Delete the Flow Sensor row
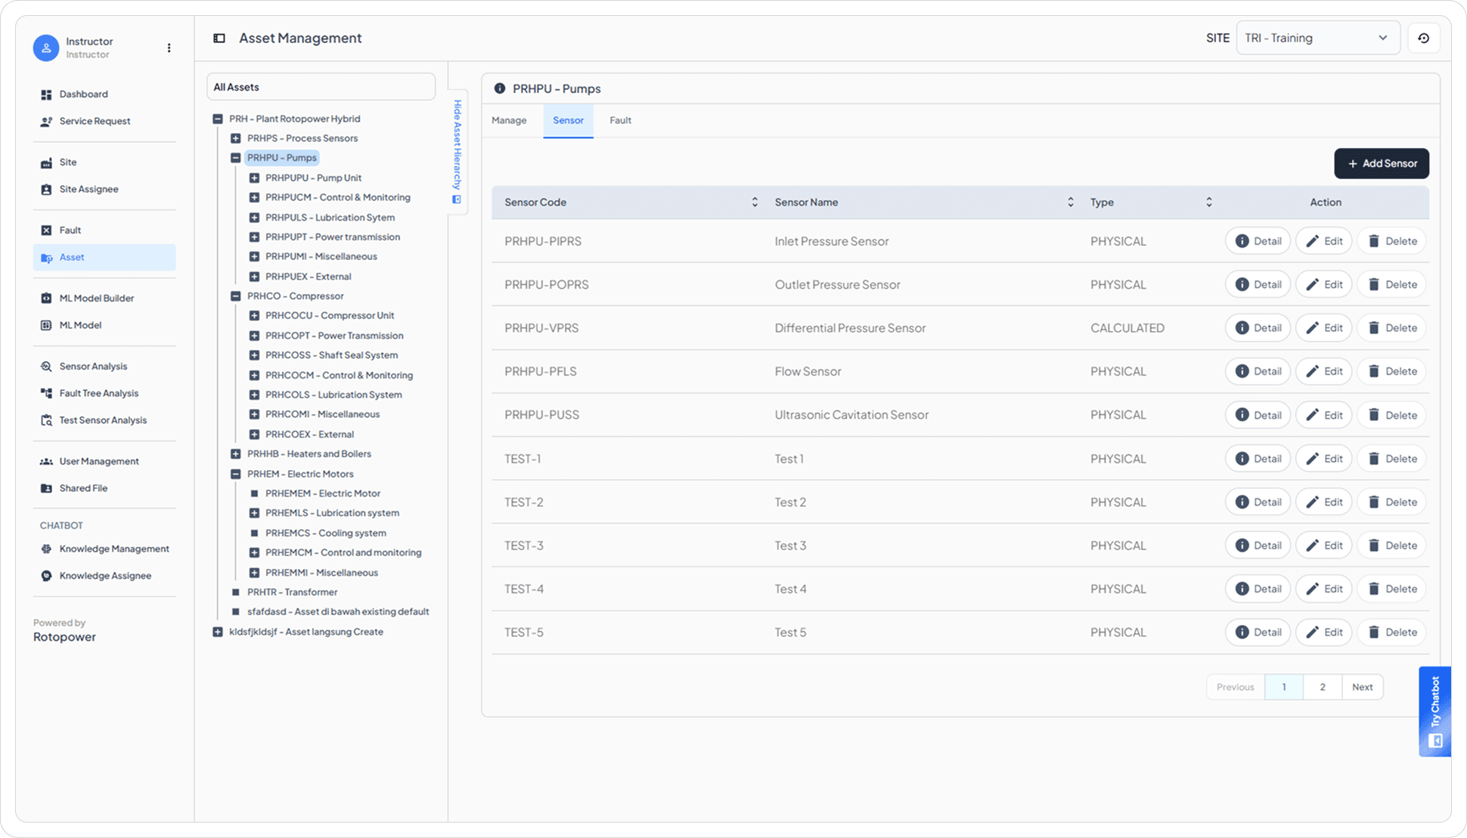 1391,372
